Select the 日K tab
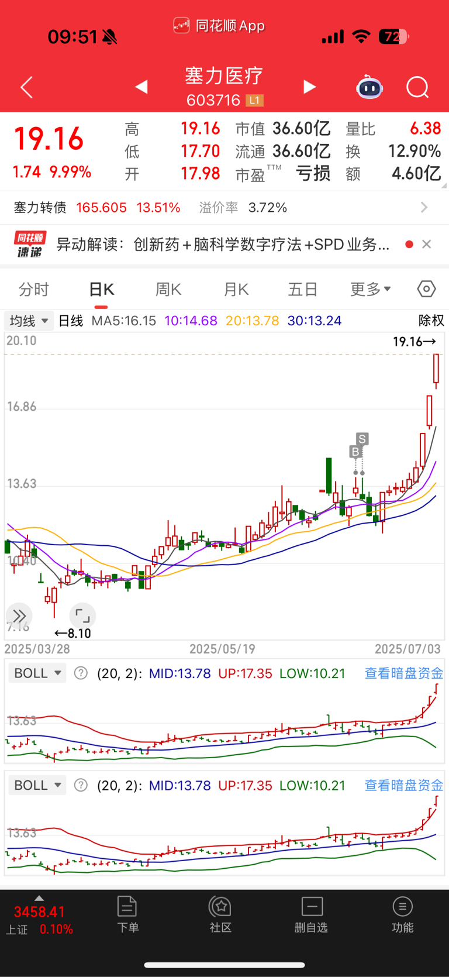Viewport: 449px width, 977px height. pyautogui.click(x=101, y=289)
